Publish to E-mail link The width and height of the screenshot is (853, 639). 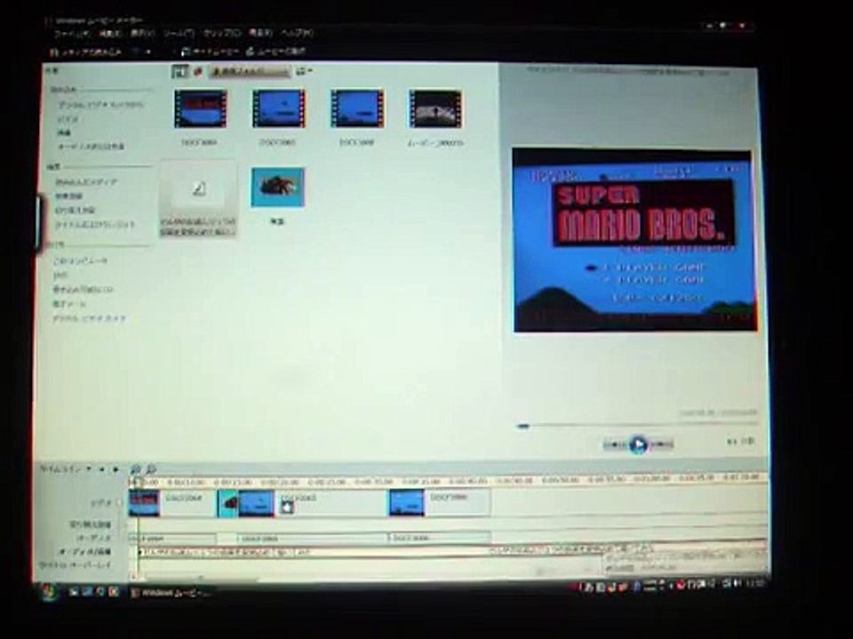click(69, 304)
